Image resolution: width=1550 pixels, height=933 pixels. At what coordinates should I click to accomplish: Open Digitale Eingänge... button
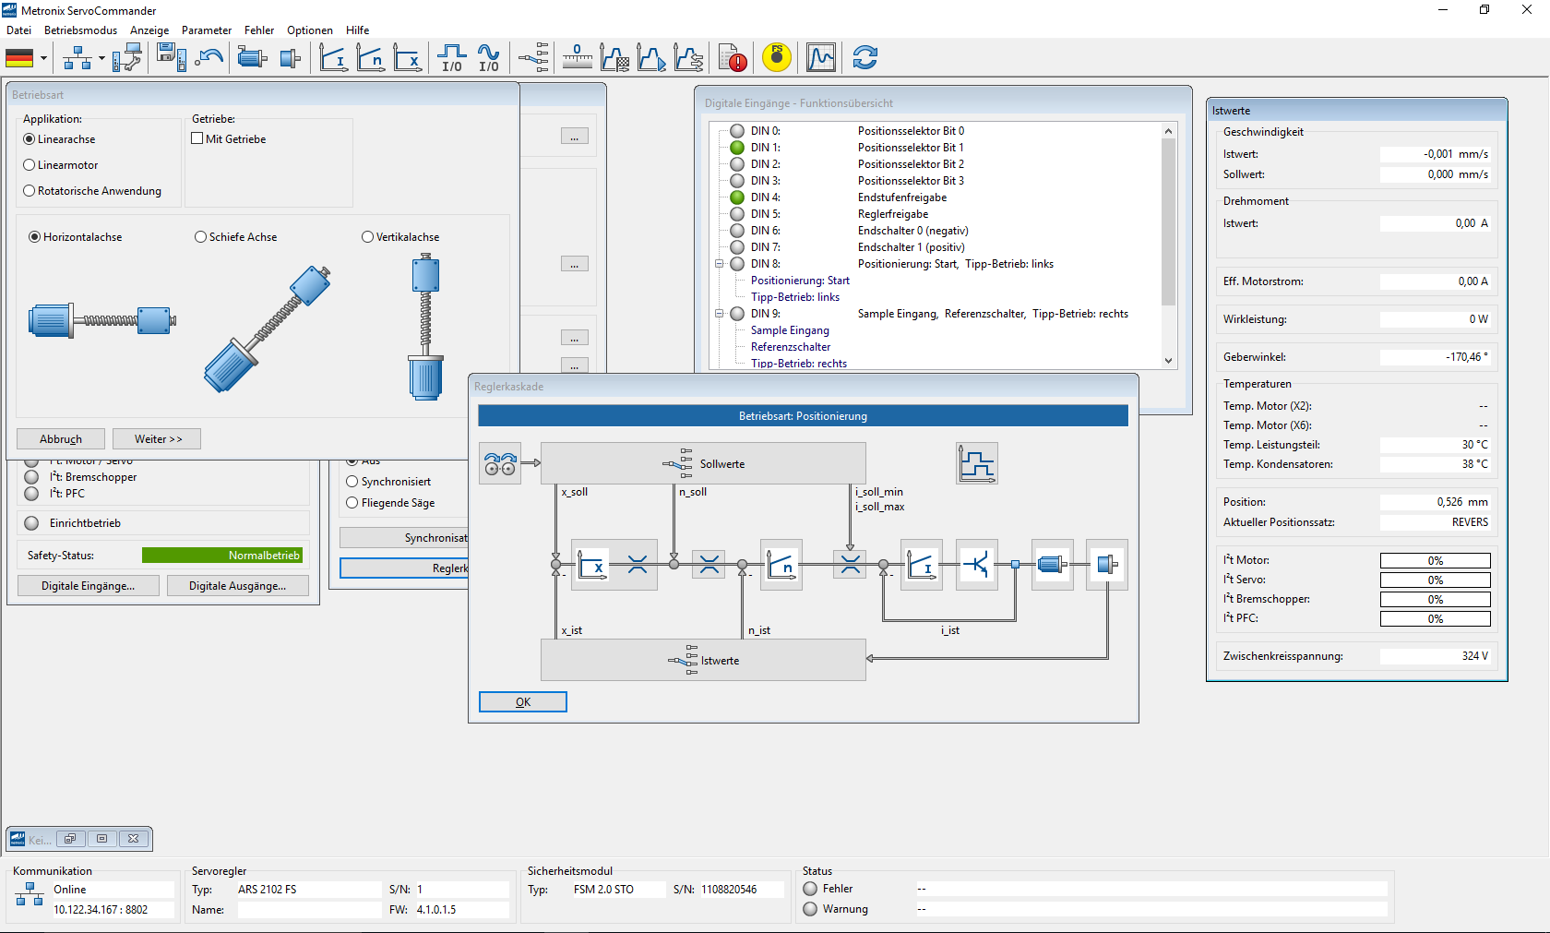(89, 586)
